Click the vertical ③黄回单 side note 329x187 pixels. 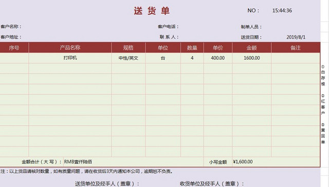[323, 133]
